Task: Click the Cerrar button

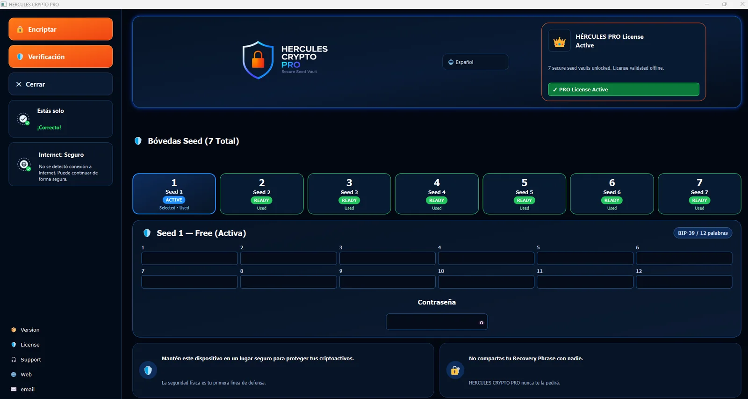Action: [x=60, y=84]
